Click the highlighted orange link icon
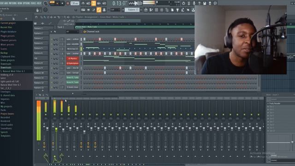 point(99,10)
